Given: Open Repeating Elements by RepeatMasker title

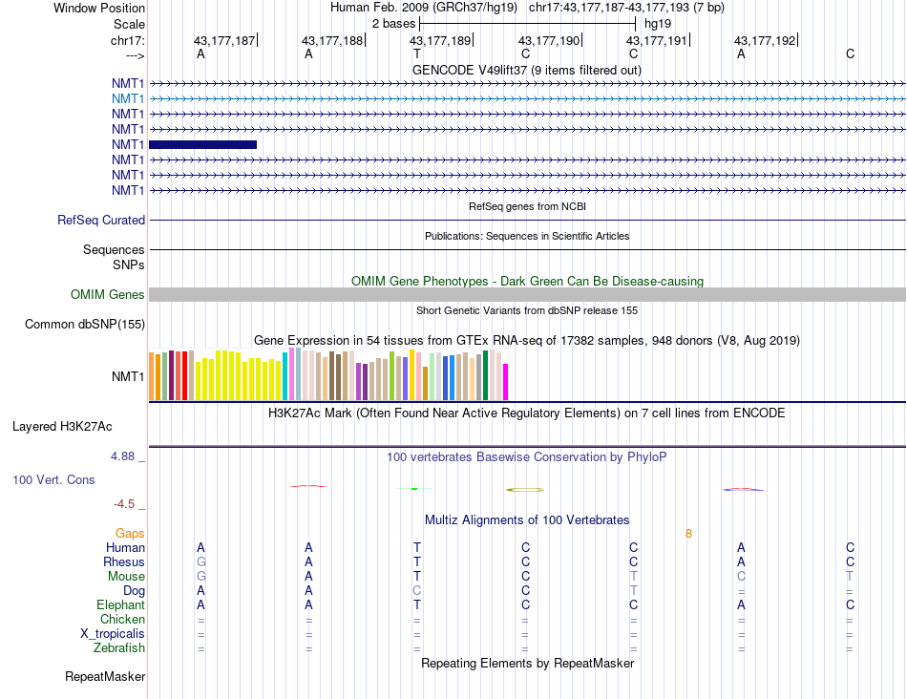Looking at the screenshot, I should coord(527,663).
